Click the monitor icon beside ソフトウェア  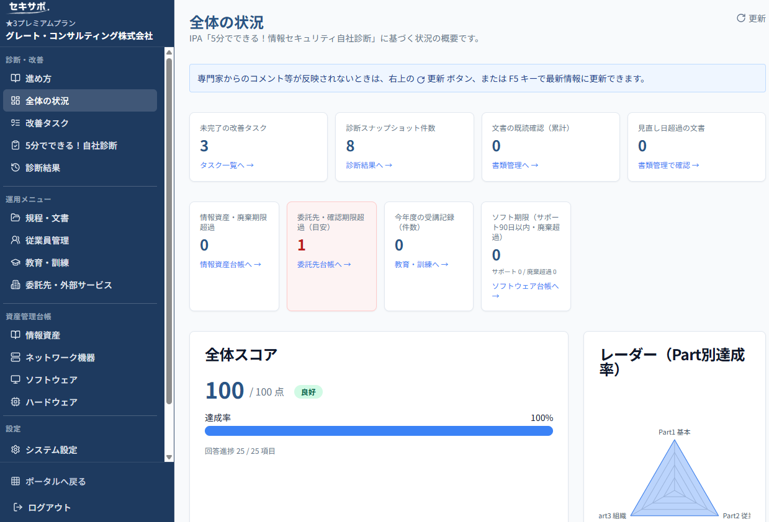point(16,380)
